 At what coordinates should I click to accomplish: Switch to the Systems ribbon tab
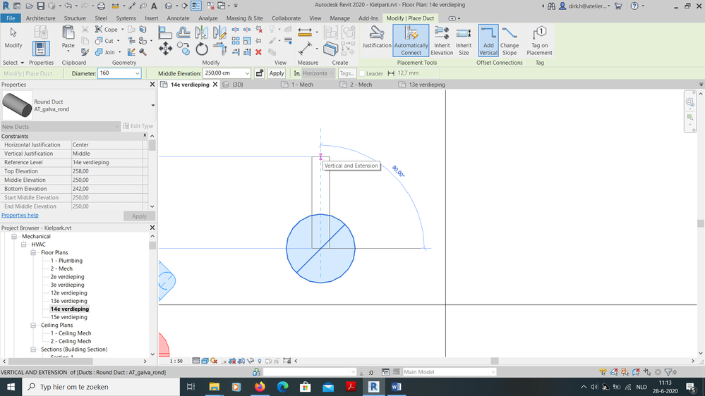pyautogui.click(x=126, y=18)
